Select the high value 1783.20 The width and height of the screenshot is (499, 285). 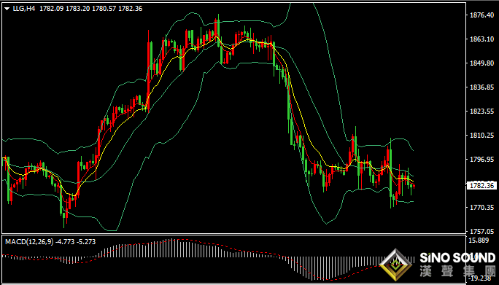[x=77, y=9]
